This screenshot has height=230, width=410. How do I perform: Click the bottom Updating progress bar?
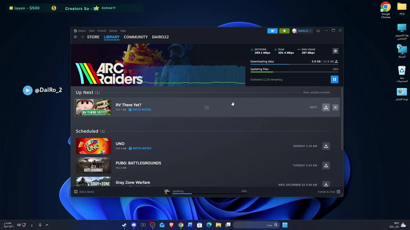[x=209, y=194]
